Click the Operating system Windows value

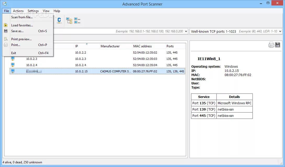231,66
